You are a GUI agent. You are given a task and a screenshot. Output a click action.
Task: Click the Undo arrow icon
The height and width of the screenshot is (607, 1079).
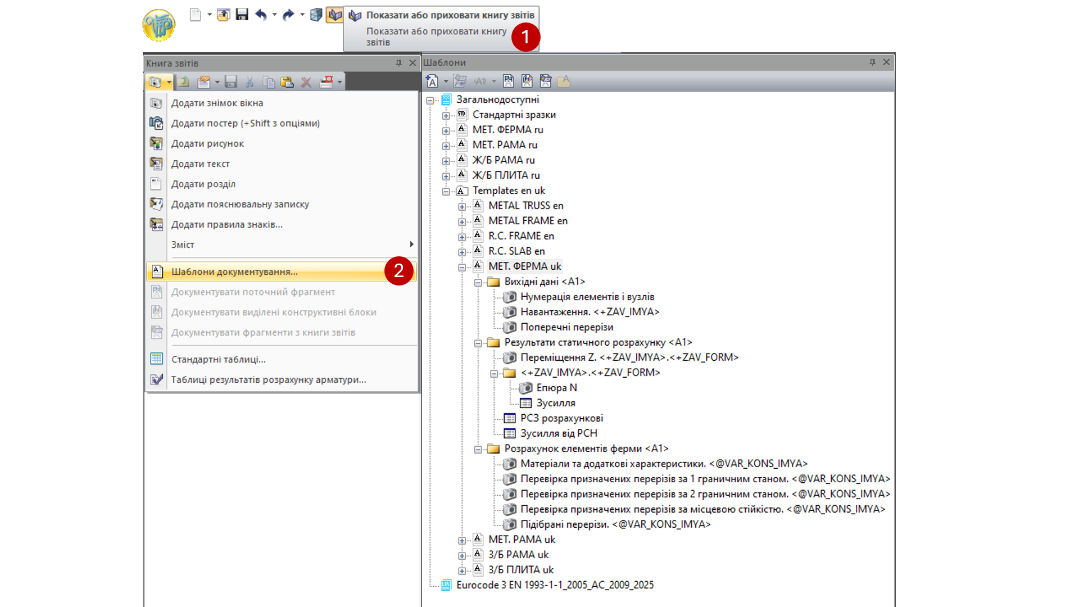pyautogui.click(x=261, y=15)
